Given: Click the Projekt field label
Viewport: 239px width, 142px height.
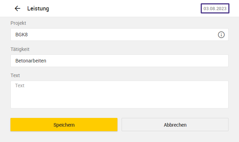Looking at the screenshot, I should tap(18, 23).
